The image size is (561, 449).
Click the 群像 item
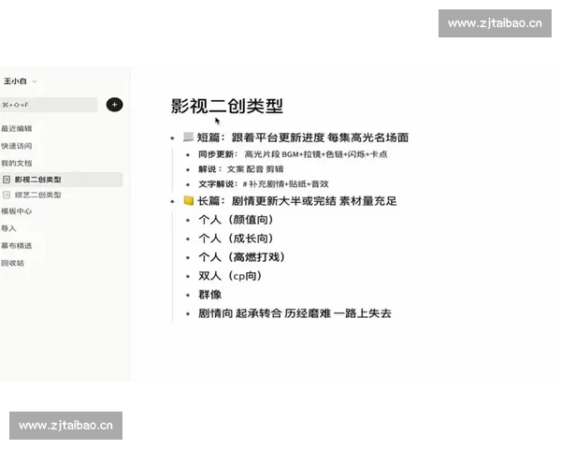point(210,295)
